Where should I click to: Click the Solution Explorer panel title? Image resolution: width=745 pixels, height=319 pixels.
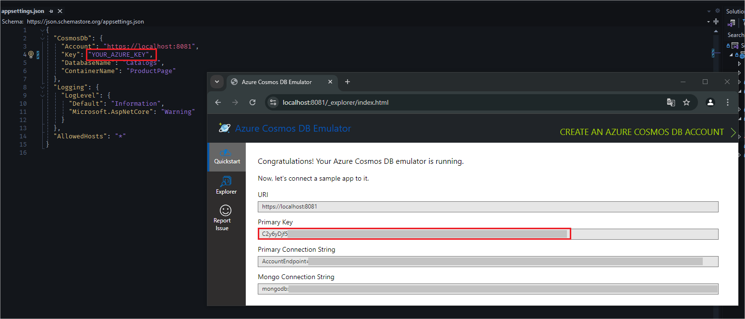click(x=735, y=11)
